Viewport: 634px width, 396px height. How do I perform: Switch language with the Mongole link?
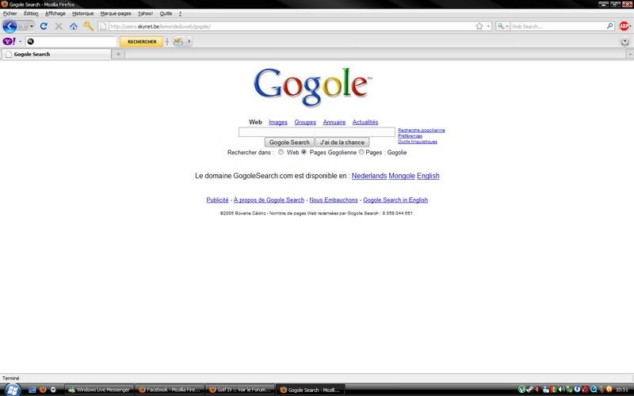pyautogui.click(x=402, y=176)
